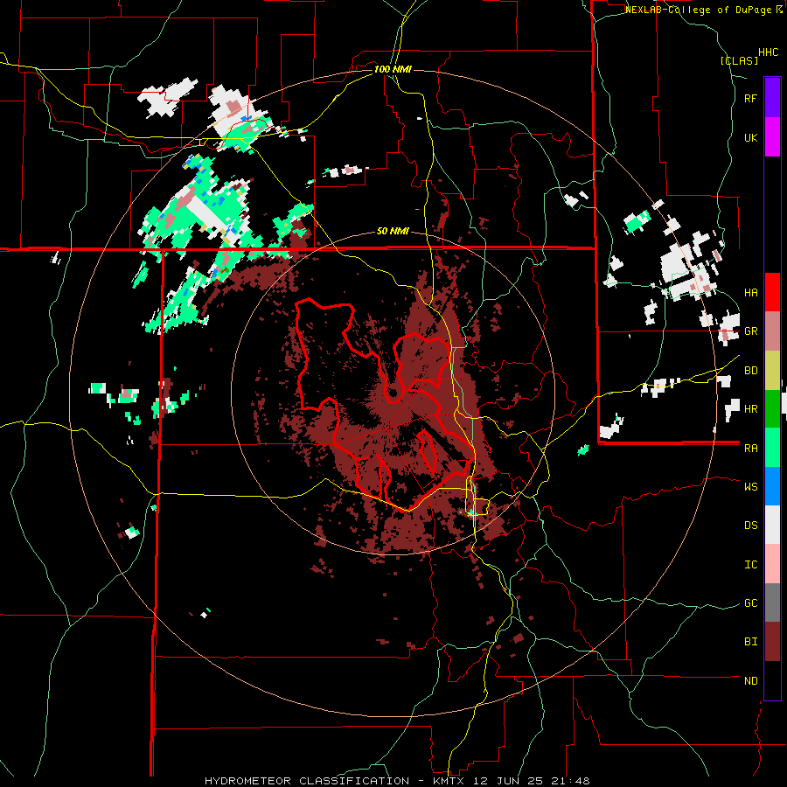The image size is (787, 787).
Task: Click the purple RF color swatch in legend
Action: point(772,97)
